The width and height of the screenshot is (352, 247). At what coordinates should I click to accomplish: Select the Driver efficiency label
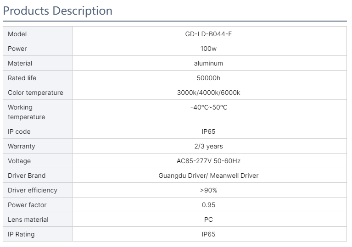pos(33,190)
